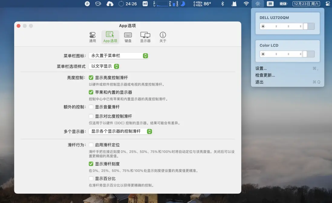Open the 显示器 (Displays) tab
The height and width of the screenshot is (203, 332).
(x=145, y=37)
